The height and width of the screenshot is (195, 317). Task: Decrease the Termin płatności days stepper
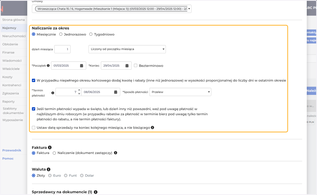click(x=79, y=94)
